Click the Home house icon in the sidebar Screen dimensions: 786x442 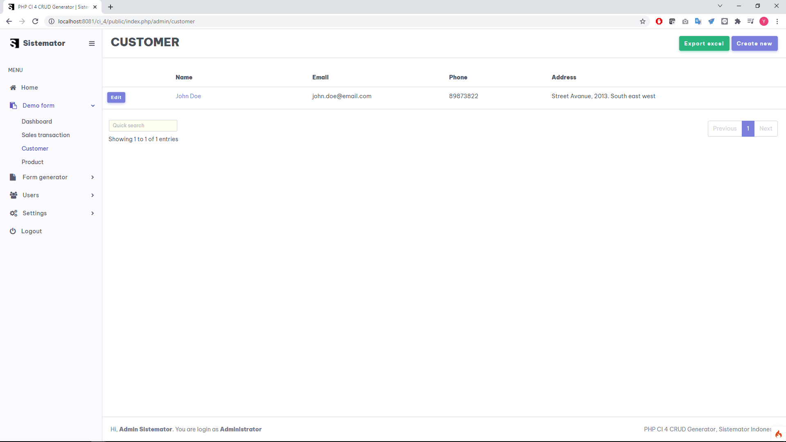(13, 88)
